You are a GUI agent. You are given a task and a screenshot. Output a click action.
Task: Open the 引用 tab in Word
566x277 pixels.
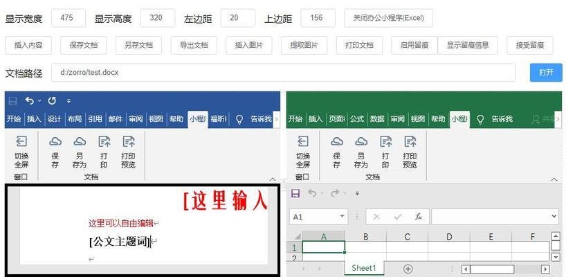pos(95,119)
